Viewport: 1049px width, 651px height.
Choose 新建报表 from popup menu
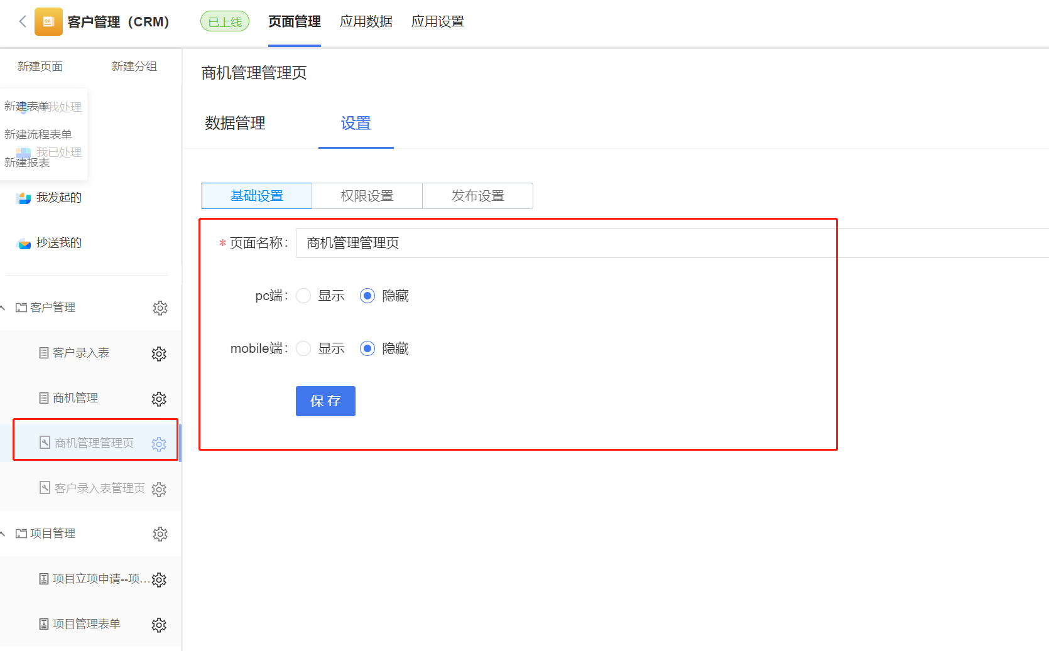pos(27,163)
